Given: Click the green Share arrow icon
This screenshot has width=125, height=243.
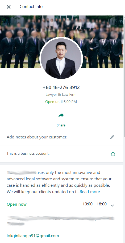Looking at the screenshot, I should pos(61,115).
